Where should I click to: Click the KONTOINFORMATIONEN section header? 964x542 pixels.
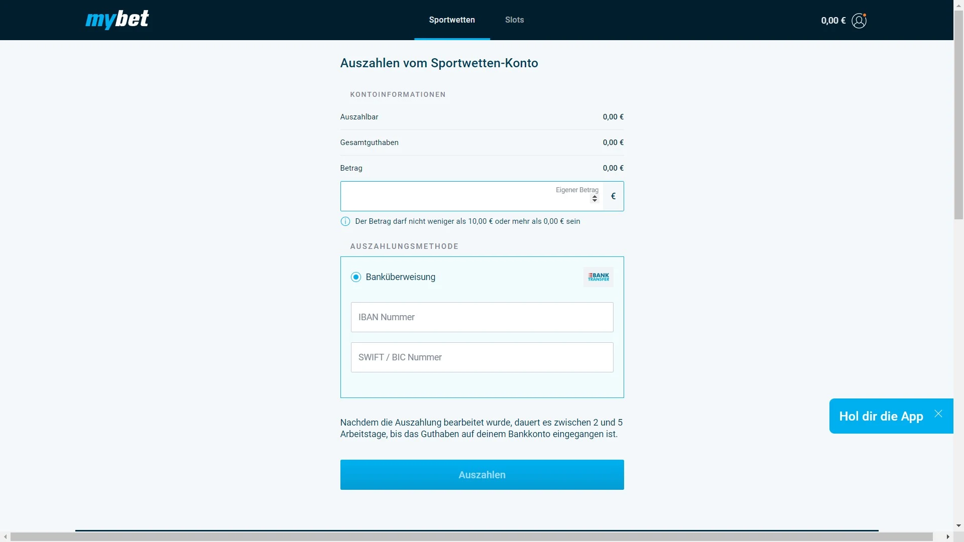click(x=398, y=94)
